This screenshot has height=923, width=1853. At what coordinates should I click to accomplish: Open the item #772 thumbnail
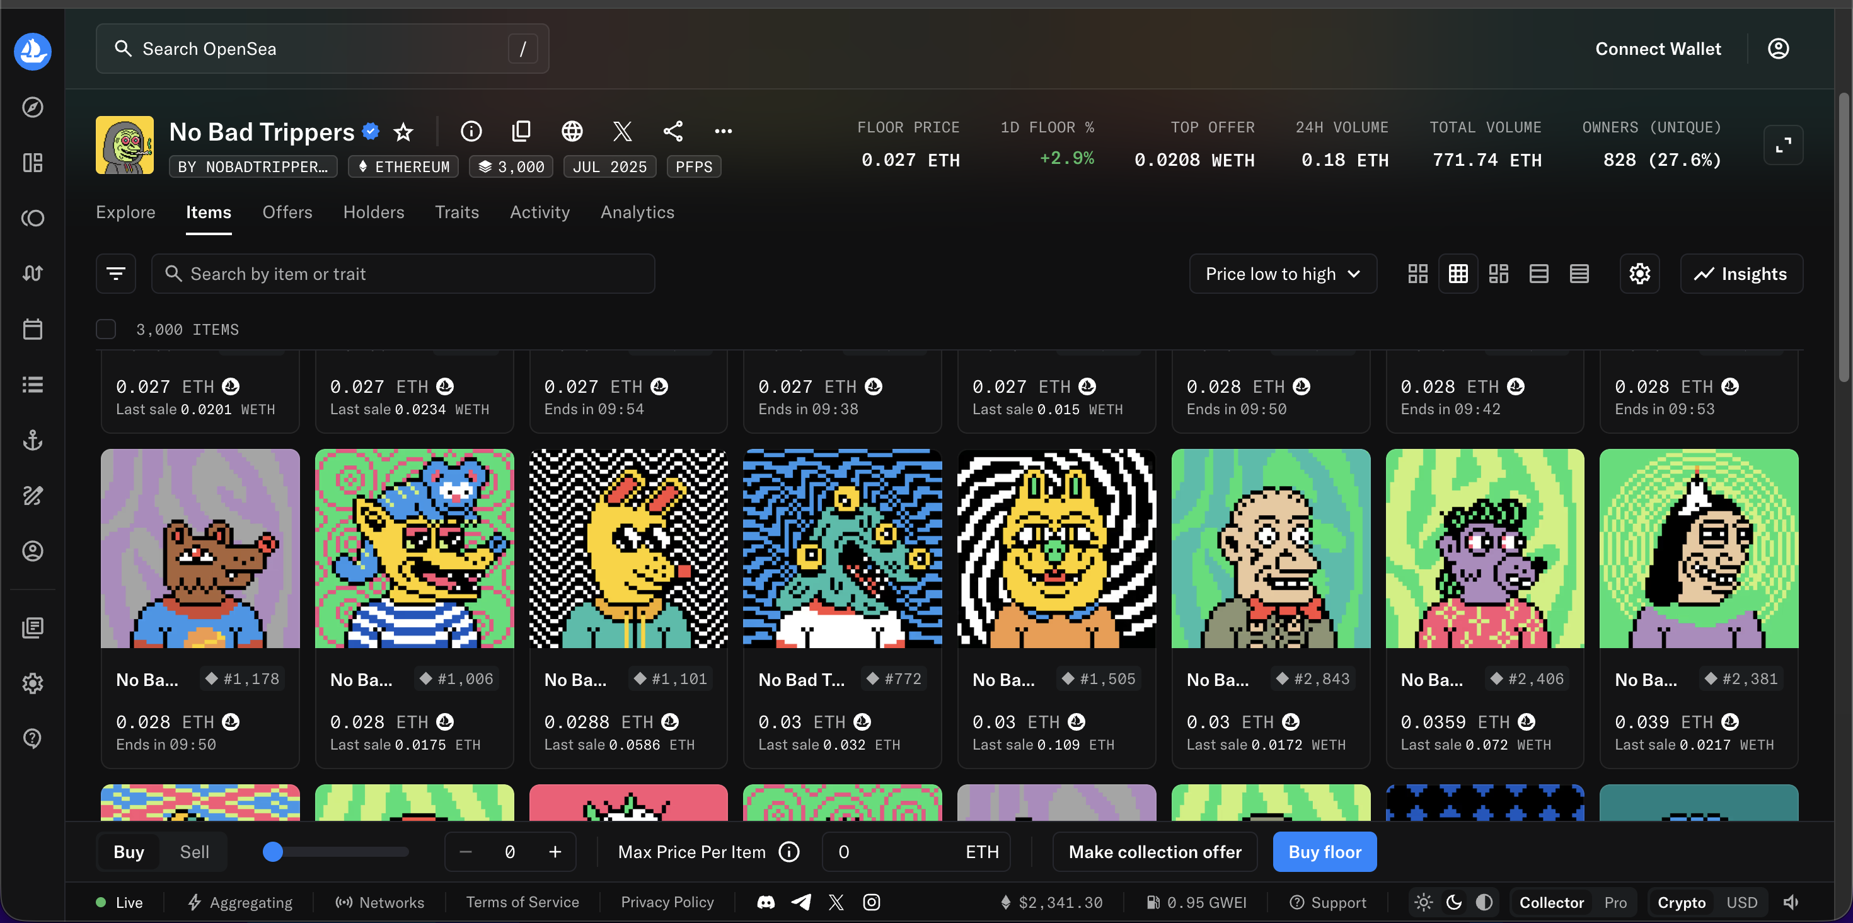842,548
